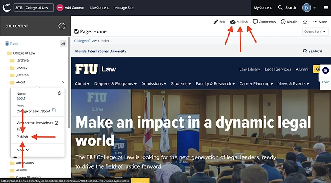Viewport: 331px width, 183px height.
Task: Click the Edit pencil in toolbar
Action: (219, 21)
